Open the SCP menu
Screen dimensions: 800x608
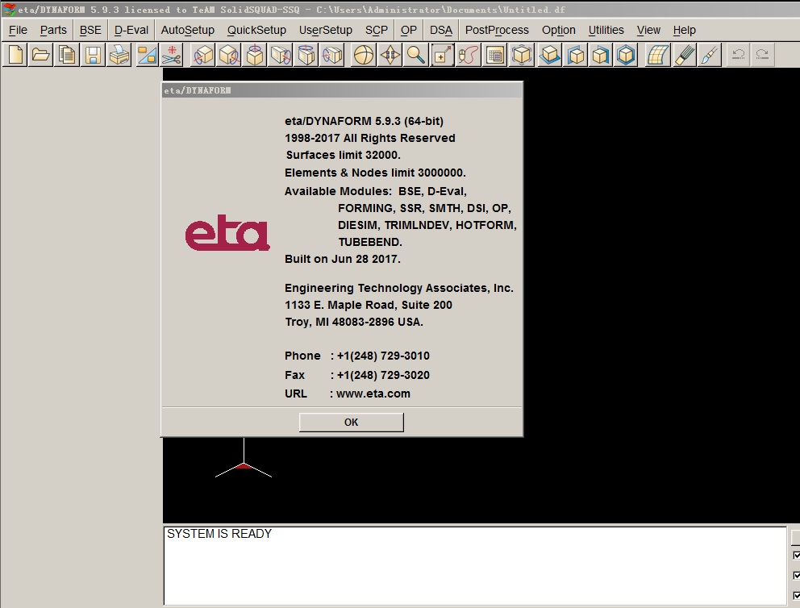(377, 30)
